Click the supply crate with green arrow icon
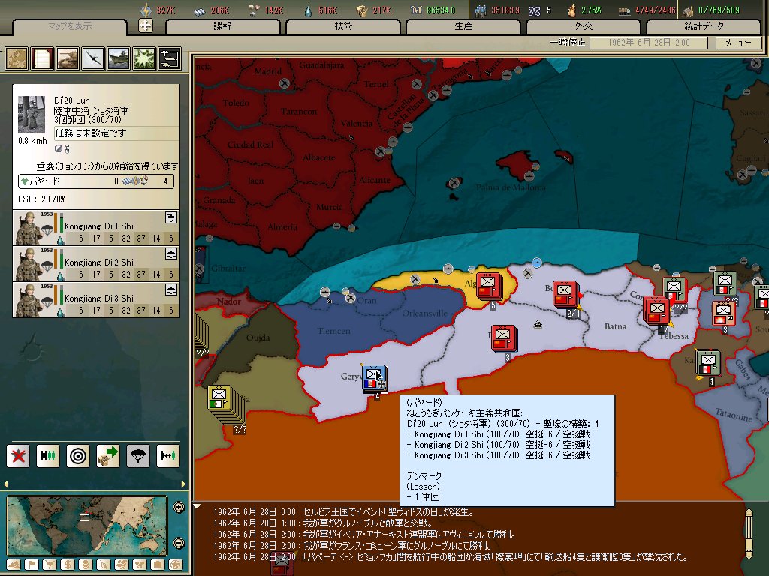The width and height of the screenshot is (769, 576). point(108,455)
